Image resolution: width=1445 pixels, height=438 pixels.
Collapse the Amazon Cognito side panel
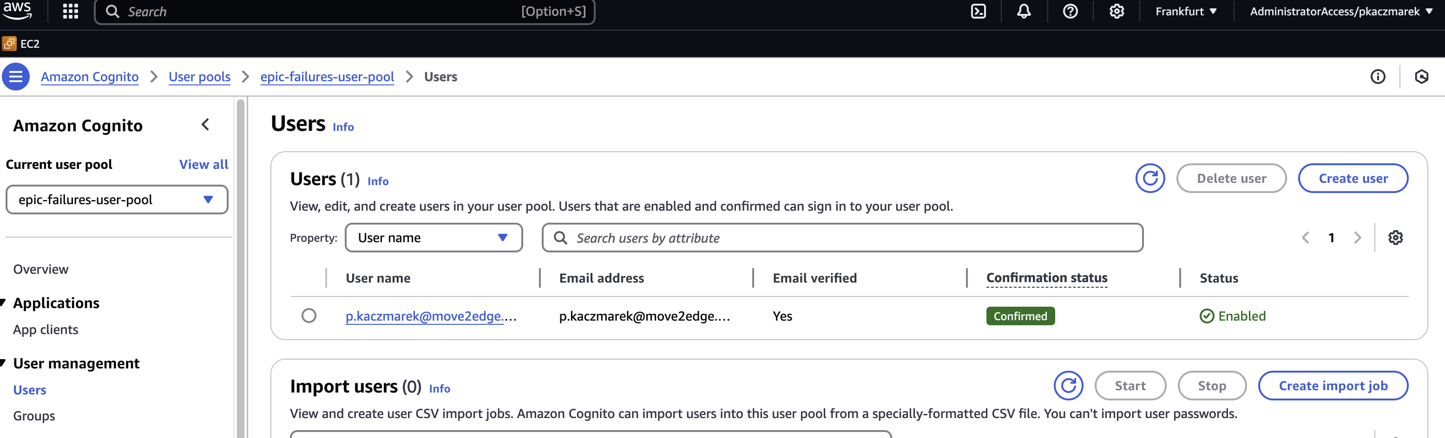[205, 124]
